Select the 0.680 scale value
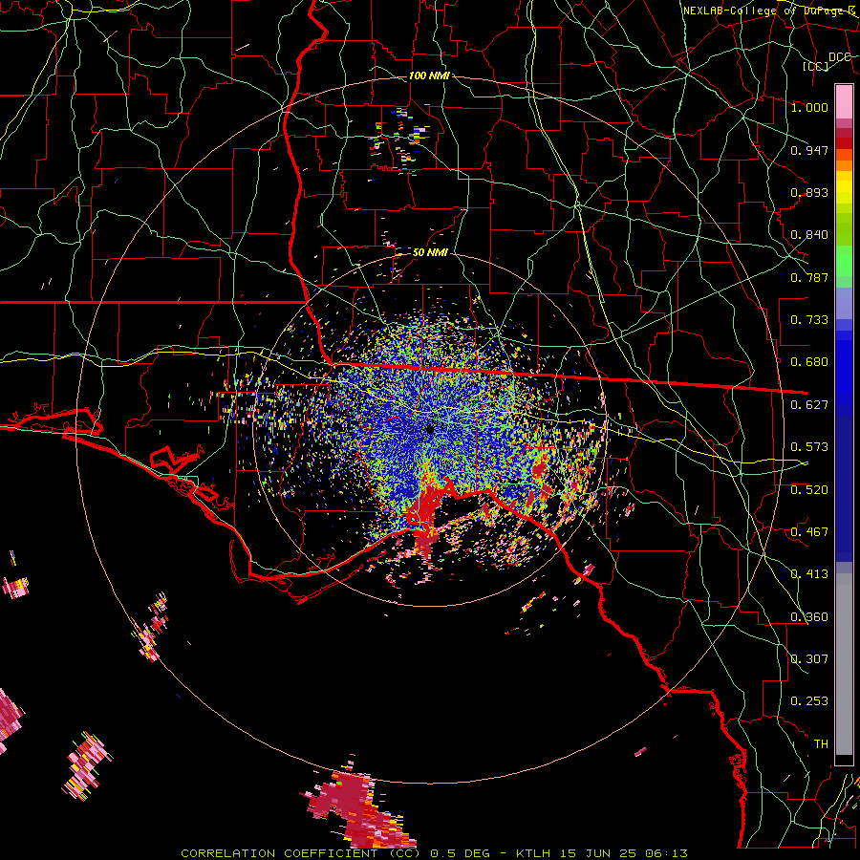860x860 pixels. pos(809,361)
